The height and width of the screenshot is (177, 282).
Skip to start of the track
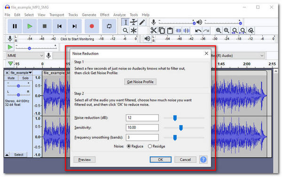click(x=60, y=26)
